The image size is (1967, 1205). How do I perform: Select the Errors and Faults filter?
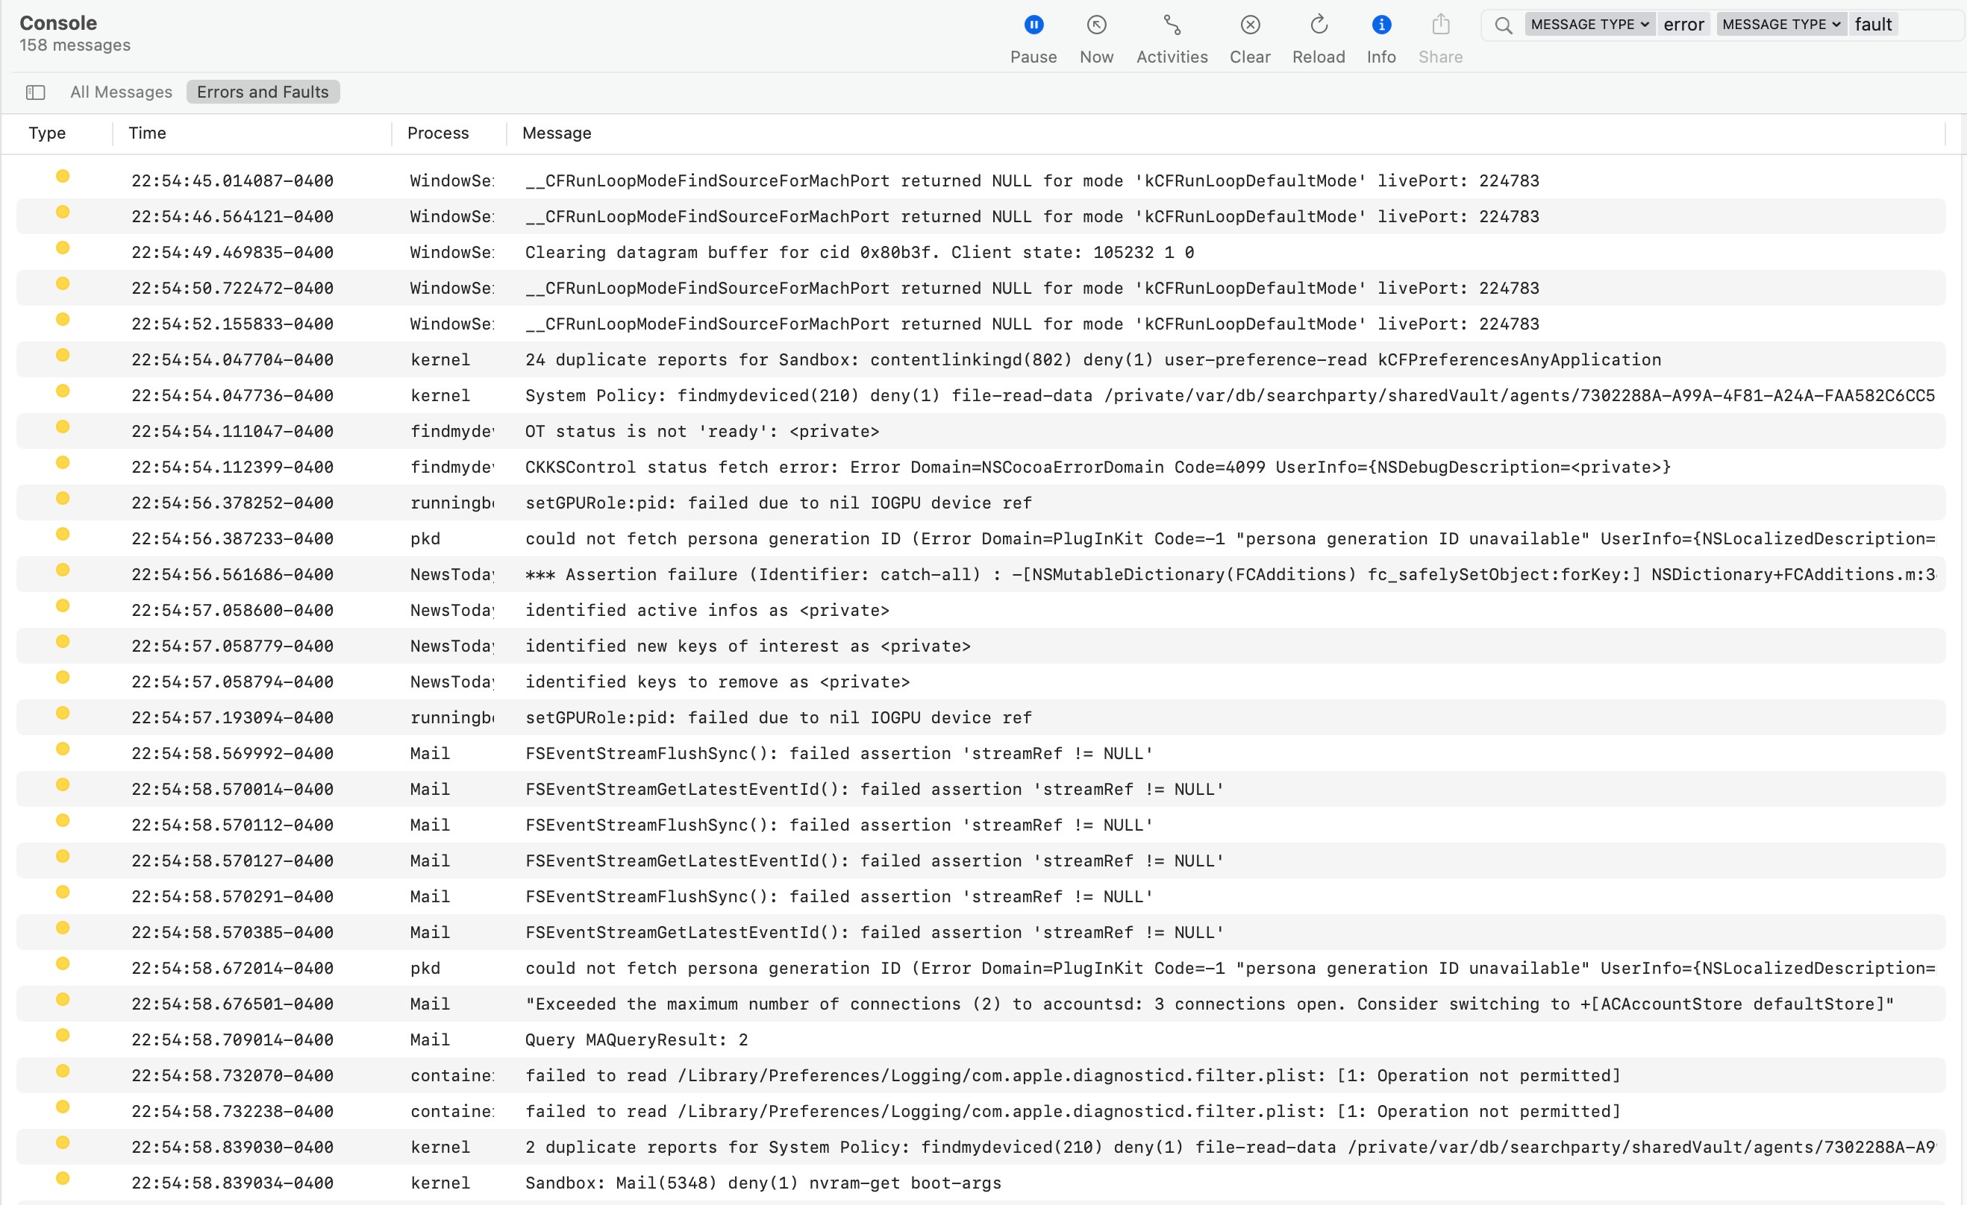click(263, 92)
